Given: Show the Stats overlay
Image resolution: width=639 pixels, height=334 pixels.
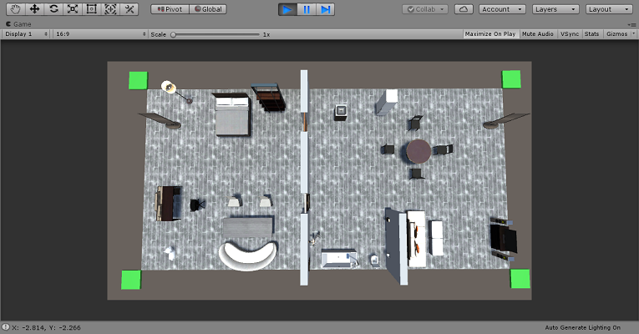Looking at the screenshot, I should tap(591, 34).
